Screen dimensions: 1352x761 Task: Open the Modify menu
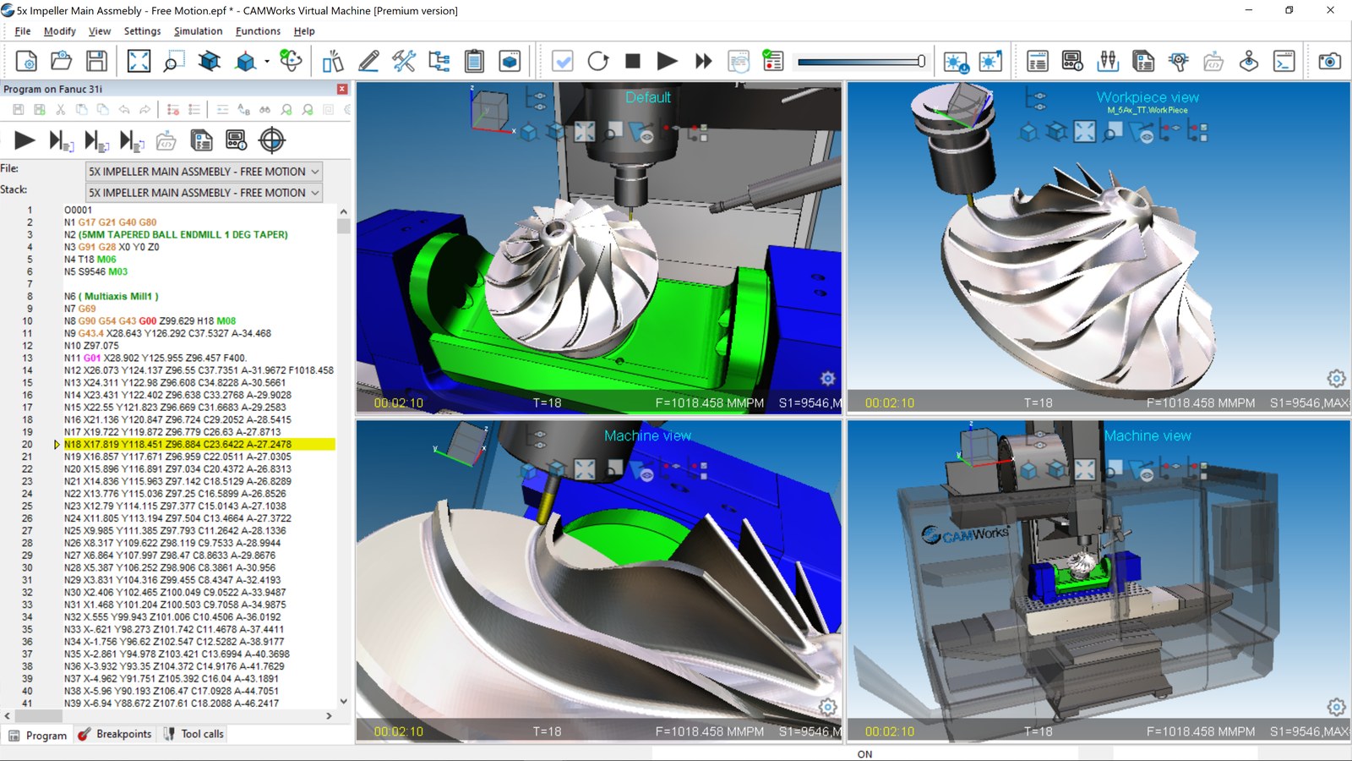click(x=60, y=31)
